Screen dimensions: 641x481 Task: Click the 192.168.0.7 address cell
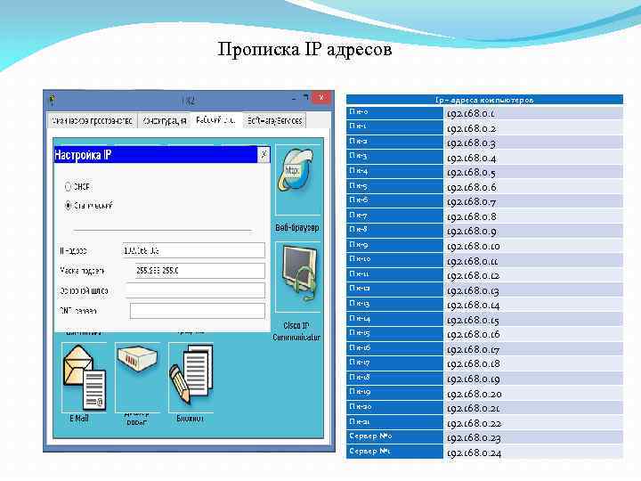pos(533,201)
